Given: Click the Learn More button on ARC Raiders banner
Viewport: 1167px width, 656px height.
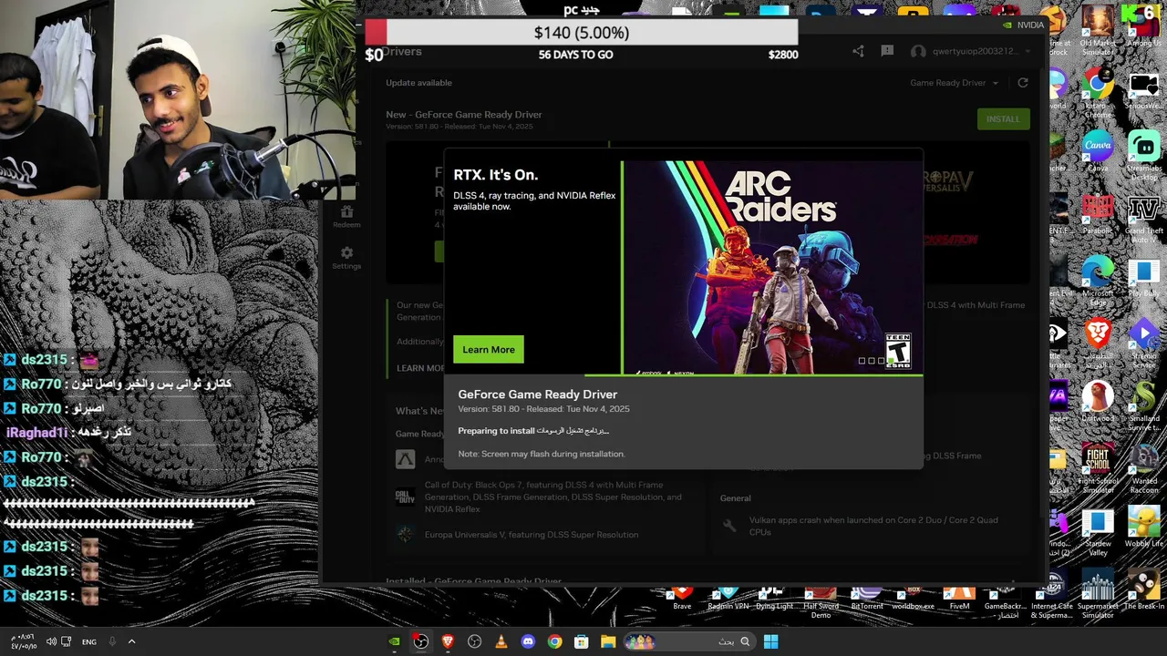Looking at the screenshot, I should tap(488, 349).
